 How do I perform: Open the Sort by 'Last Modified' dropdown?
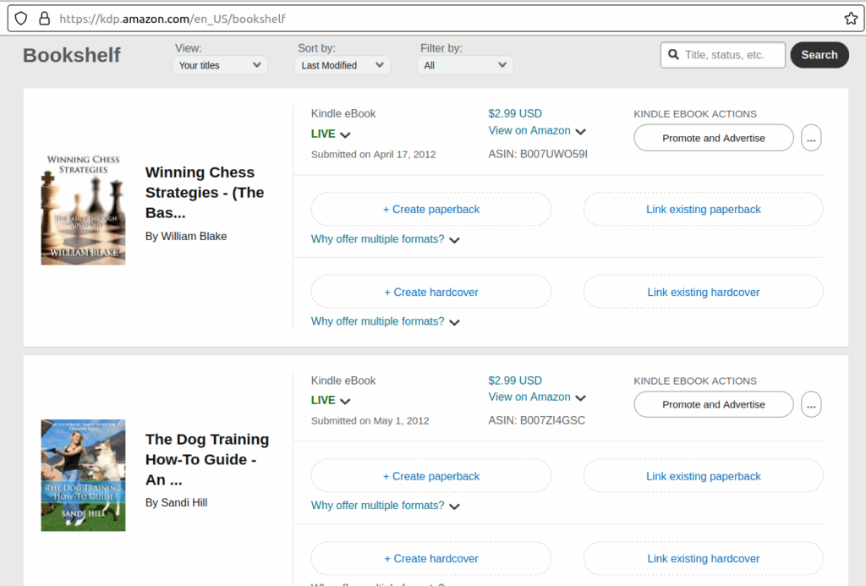tap(343, 65)
